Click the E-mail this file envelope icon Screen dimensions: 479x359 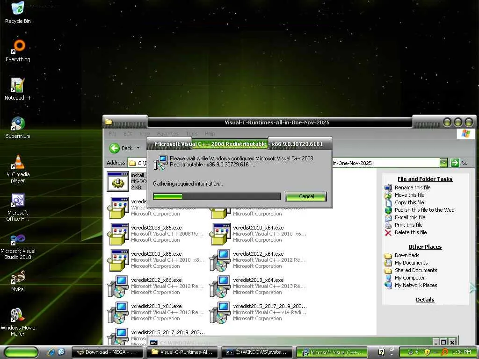pyautogui.click(x=388, y=218)
